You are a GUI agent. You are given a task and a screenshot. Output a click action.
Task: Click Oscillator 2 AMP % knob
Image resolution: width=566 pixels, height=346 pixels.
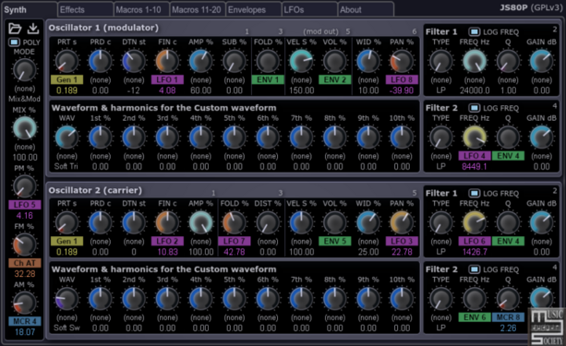pyautogui.click(x=200, y=222)
